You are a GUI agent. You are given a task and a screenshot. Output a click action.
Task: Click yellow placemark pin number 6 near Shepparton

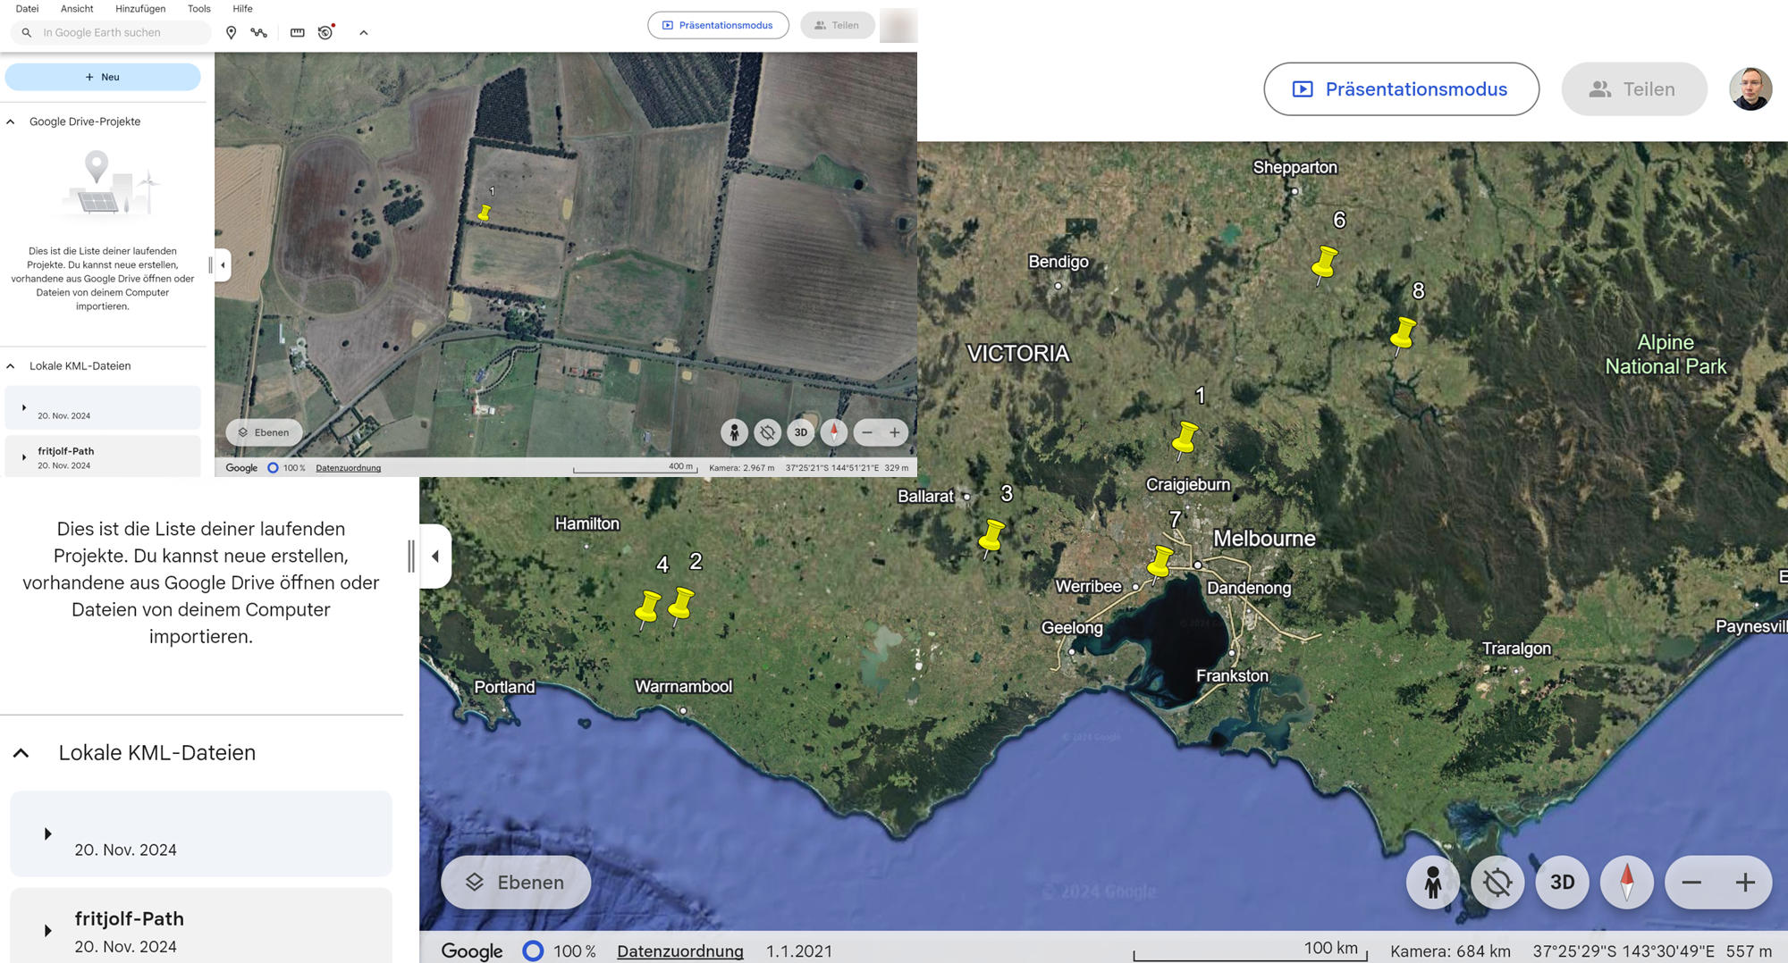point(1324,263)
